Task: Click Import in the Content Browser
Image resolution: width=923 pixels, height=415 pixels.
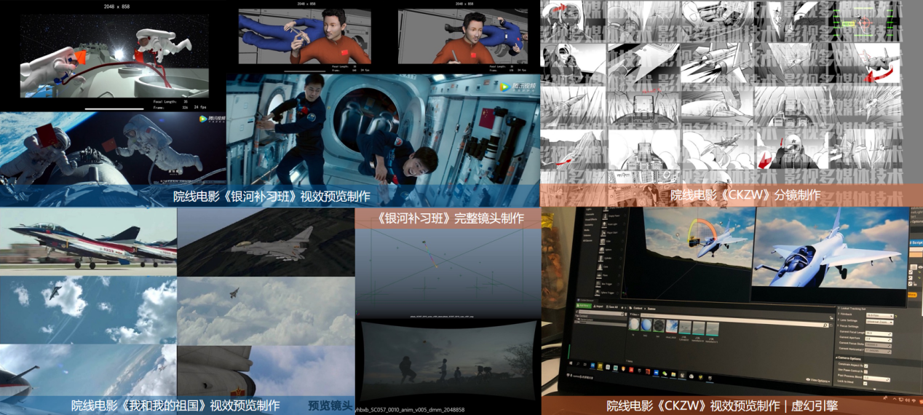Action: [x=598, y=307]
